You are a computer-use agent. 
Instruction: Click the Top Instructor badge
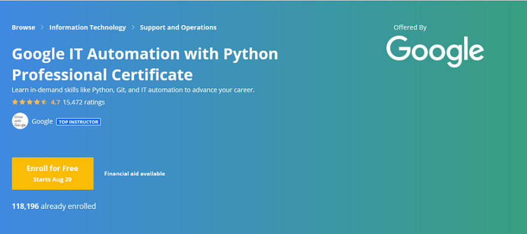(x=78, y=122)
